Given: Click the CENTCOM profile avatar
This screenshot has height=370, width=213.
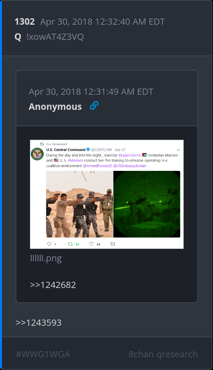Looking at the screenshot, I should 37,154.
